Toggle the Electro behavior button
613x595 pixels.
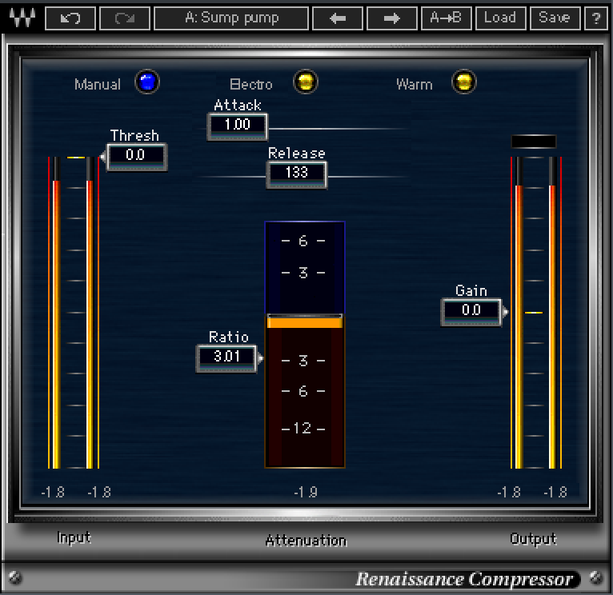pyautogui.click(x=306, y=82)
